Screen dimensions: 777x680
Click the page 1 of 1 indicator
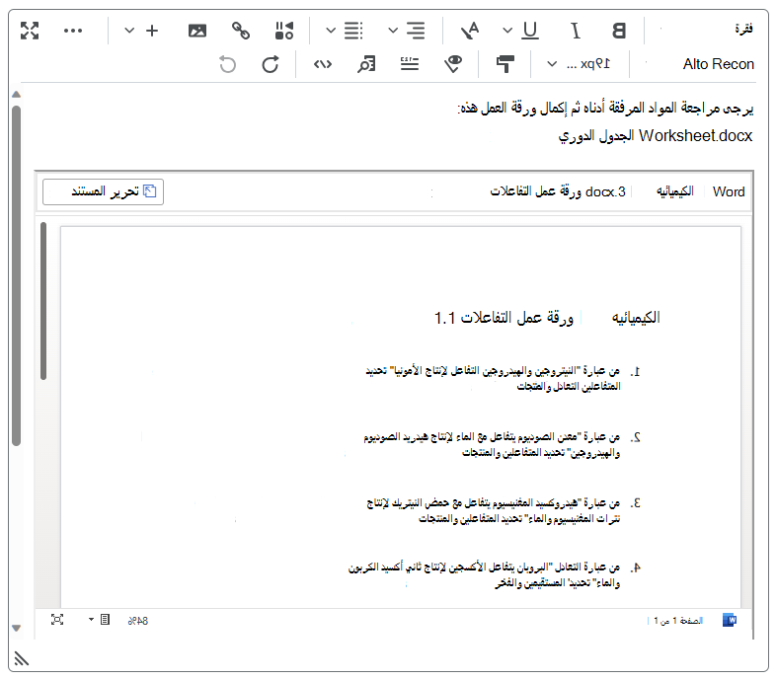678,621
